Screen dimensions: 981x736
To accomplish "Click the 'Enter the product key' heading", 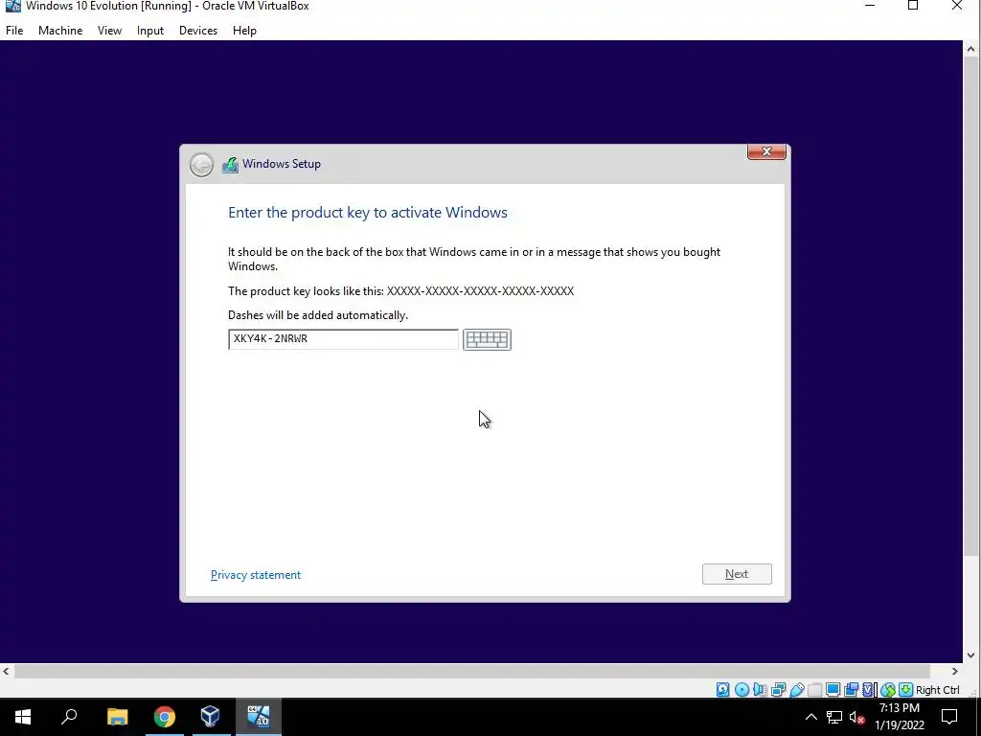I will [x=367, y=212].
